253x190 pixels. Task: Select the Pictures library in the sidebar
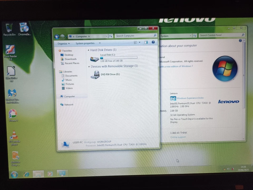click(x=70, y=84)
